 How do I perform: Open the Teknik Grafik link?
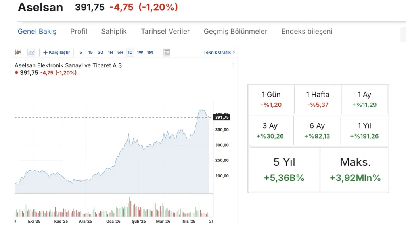coord(217,52)
